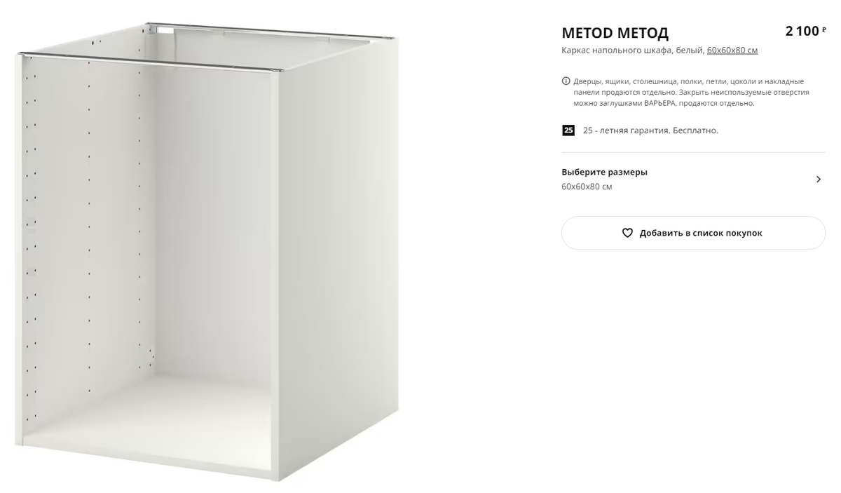
Task: Click the METOD МЕТОД product title
Action: click(x=615, y=33)
